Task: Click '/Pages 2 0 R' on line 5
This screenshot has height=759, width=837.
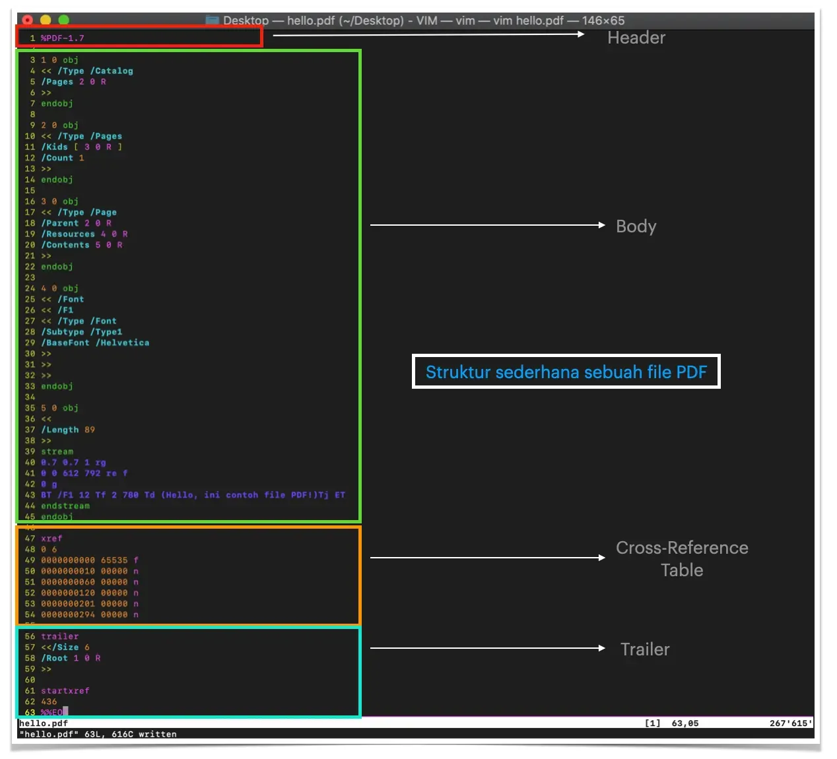Action: click(x=73, y=82)
